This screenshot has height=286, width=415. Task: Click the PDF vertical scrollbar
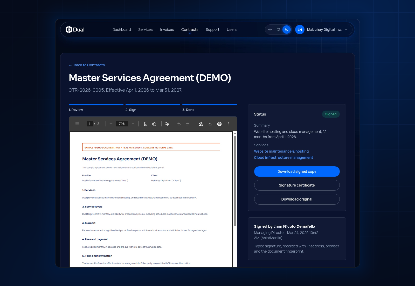pyautogui.click(x=235, y=181)
